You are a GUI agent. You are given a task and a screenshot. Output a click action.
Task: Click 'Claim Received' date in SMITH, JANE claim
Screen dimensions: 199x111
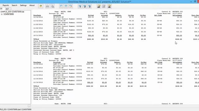(169, 14)
